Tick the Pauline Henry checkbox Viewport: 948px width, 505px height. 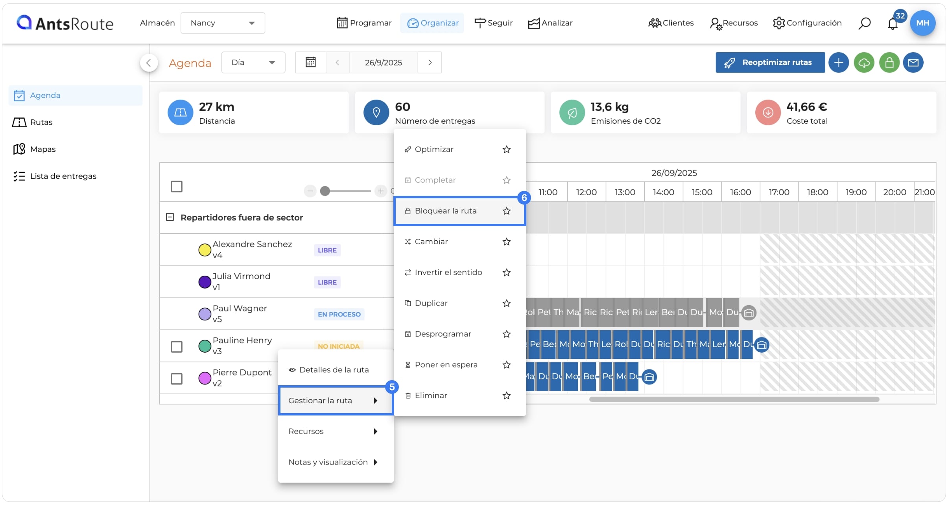(x=177, y=347)
